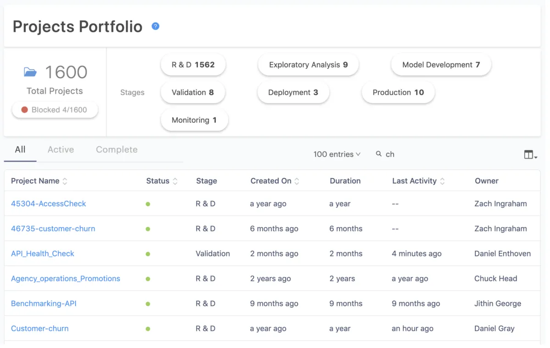Open the API_Health_Check project link
This screenshot has height=348, width=550.
point(43,254)
